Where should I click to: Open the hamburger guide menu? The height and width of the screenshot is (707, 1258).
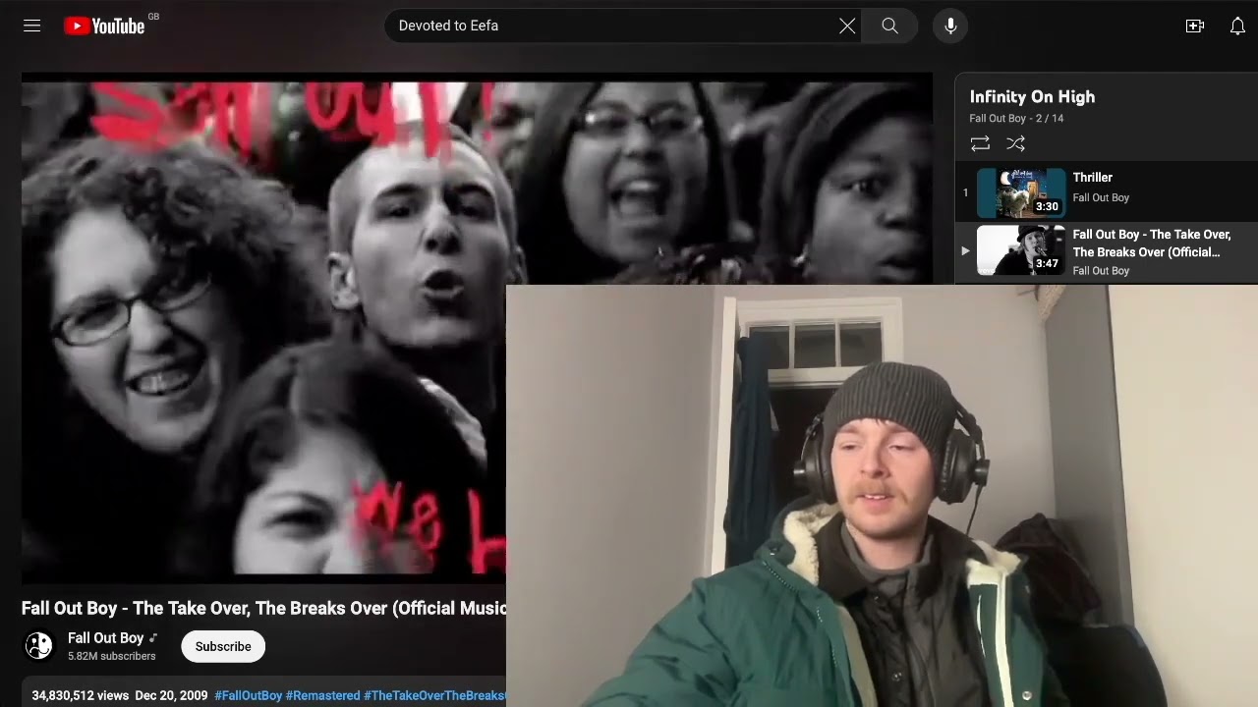[31, 26]
